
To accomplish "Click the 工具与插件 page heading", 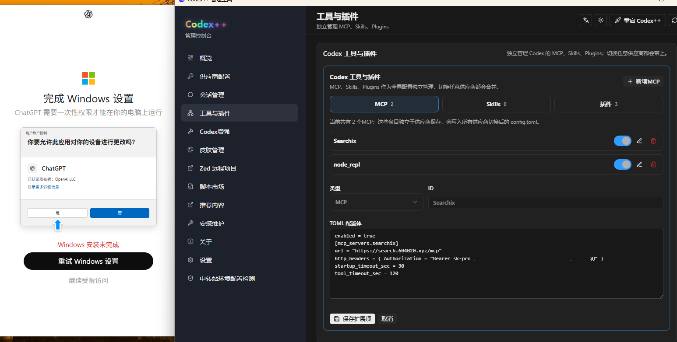I will pyautogui.click(x=338, y=17).
